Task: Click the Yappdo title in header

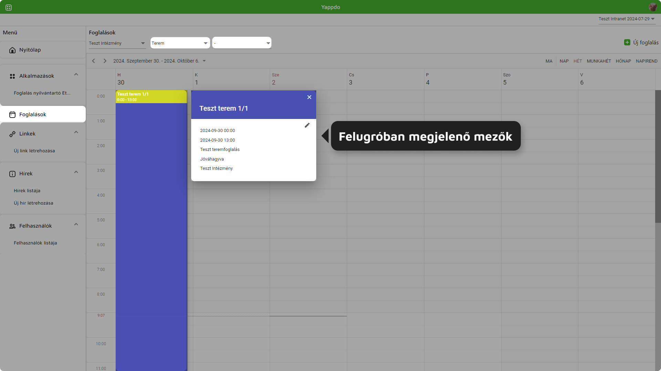Action: (330, 7)
